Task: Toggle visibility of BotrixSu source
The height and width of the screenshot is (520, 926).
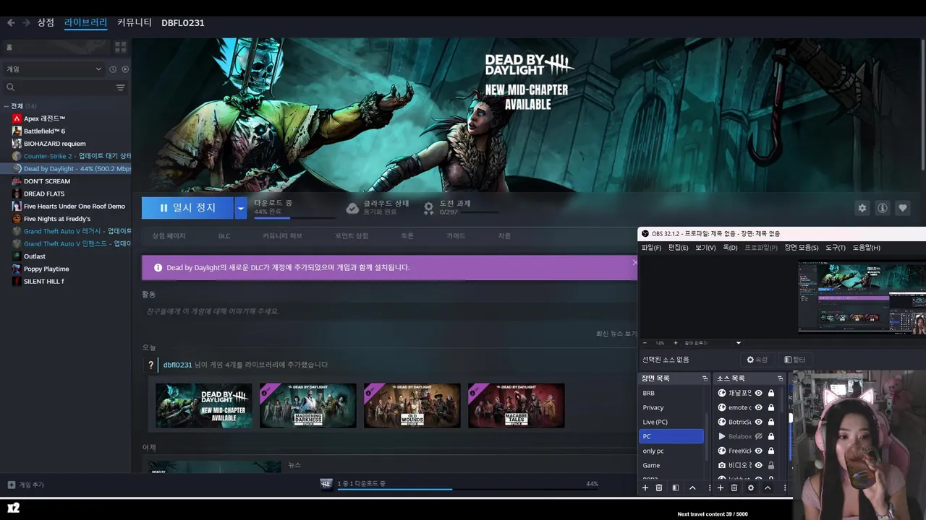Action: (x=759, y=422)
